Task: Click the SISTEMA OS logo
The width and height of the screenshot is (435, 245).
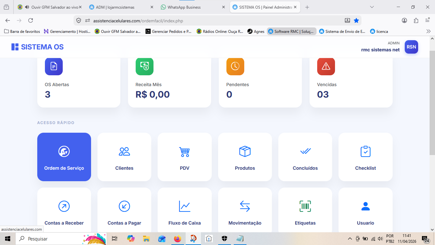Action: click(x=38, y=47)
